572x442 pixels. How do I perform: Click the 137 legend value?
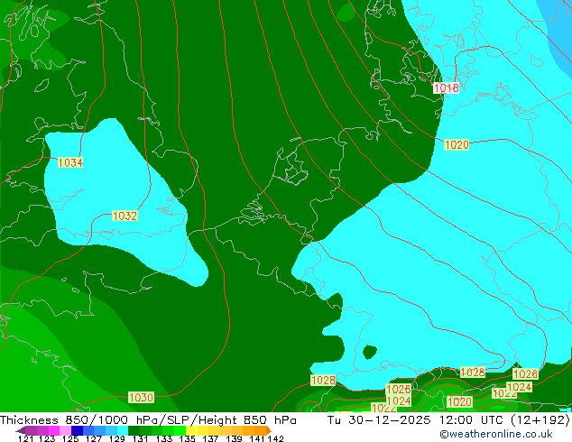click(210, 438)
